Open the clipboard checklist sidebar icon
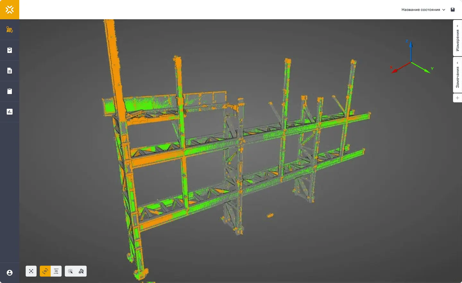Image resolution: width=462 pixels, height=283 pixels. point(10,50)
